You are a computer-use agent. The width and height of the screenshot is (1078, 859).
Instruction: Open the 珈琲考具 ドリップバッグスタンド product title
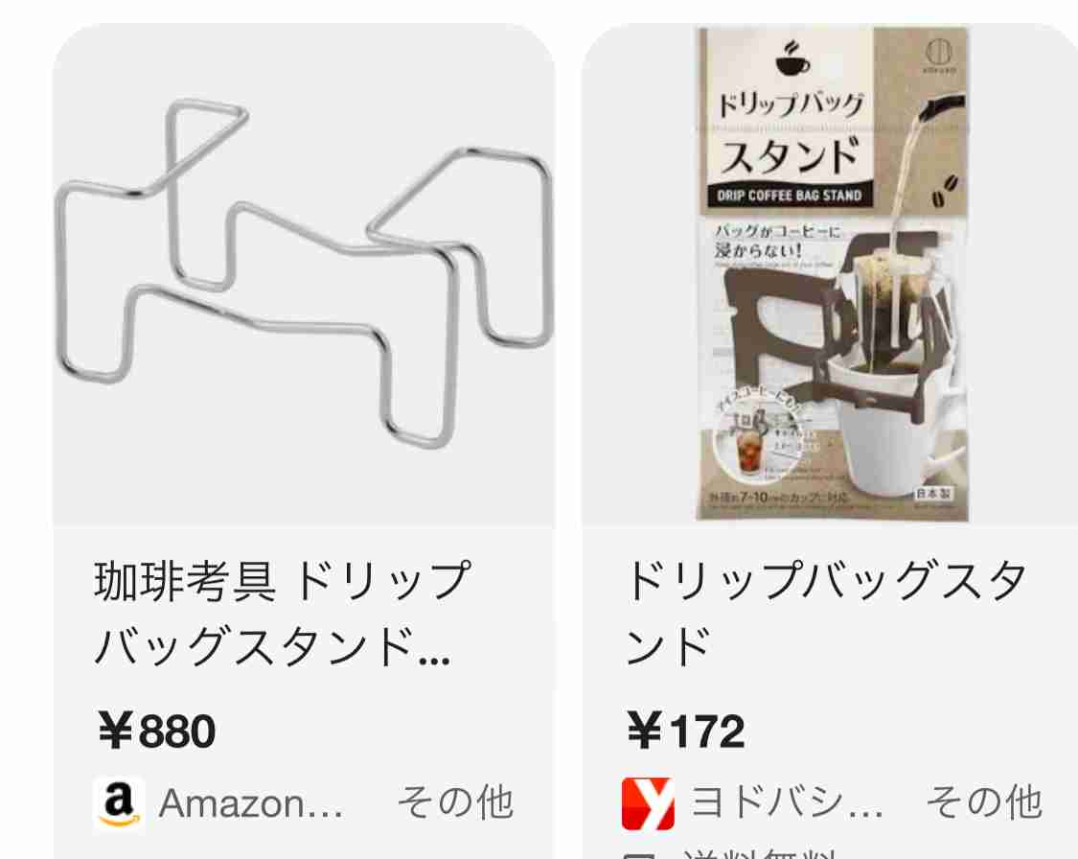coord(282,613)
